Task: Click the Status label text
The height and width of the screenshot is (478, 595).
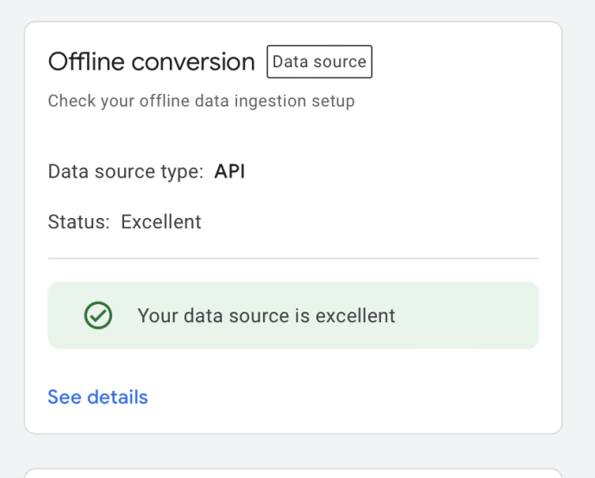Action: tap(78, 222)
